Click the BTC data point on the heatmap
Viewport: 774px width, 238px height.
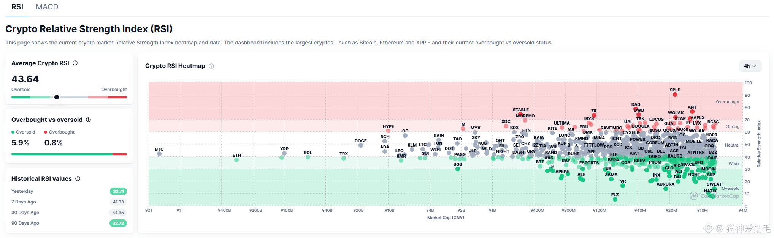pos(159,154)
